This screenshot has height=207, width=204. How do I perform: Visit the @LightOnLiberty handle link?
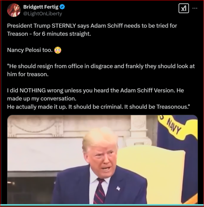point(43,14)
